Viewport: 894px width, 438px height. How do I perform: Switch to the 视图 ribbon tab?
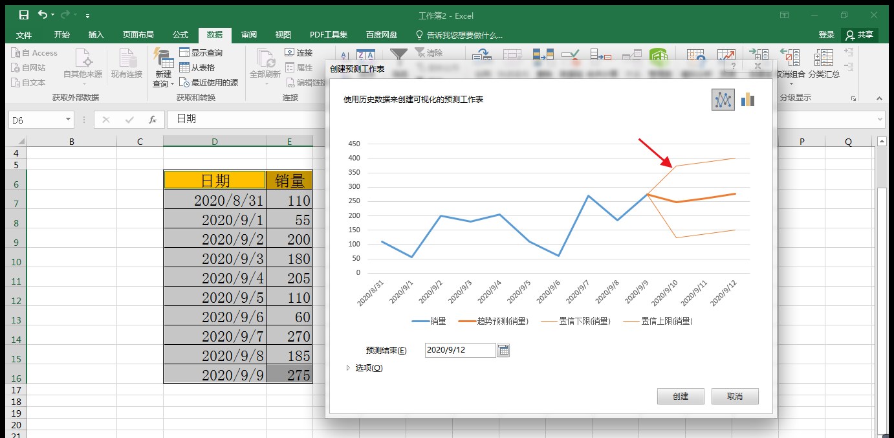click(283, 35)
